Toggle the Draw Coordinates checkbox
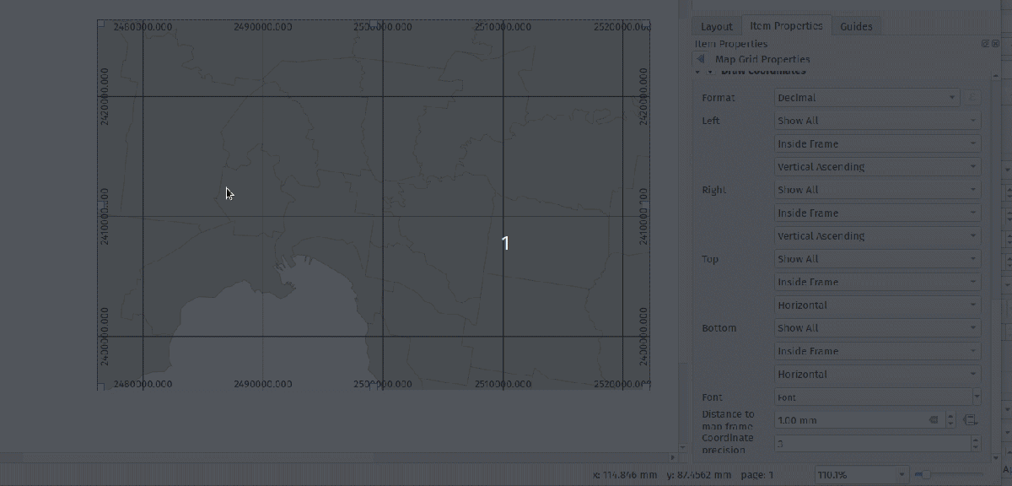 711,72
